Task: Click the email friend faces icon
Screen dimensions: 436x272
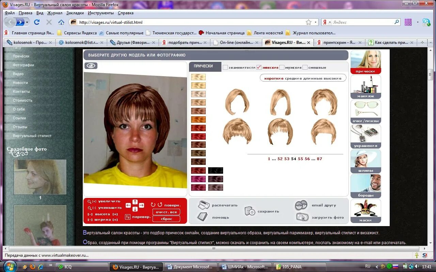Action: pos(301,205)
